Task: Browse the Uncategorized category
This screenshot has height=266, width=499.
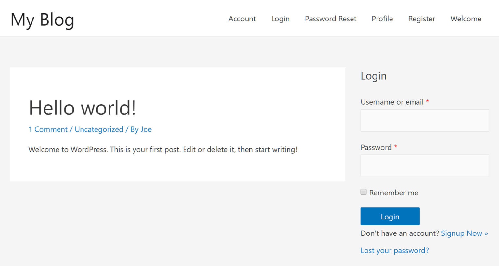Action: click(x=99, y=129)
